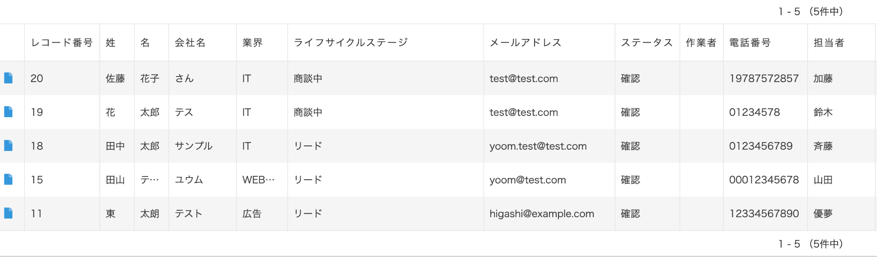
Task: Click the truncated WEB… industry cell
Action: click(258, 180)
